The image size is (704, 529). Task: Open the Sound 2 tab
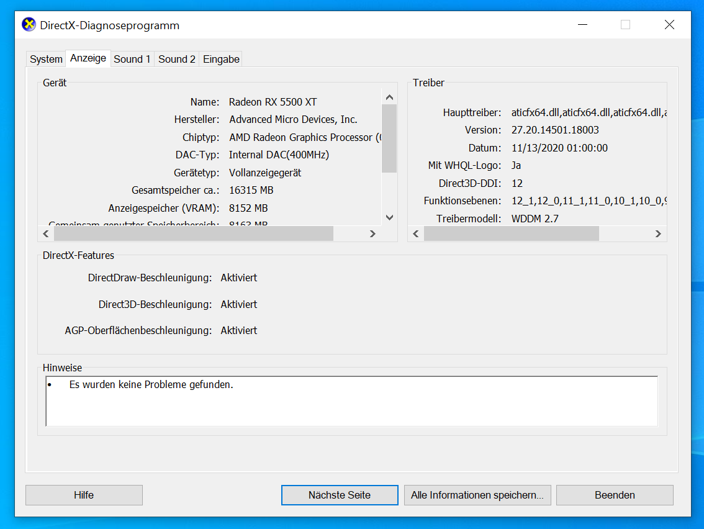pyautogui.click(x=176, y=59)
